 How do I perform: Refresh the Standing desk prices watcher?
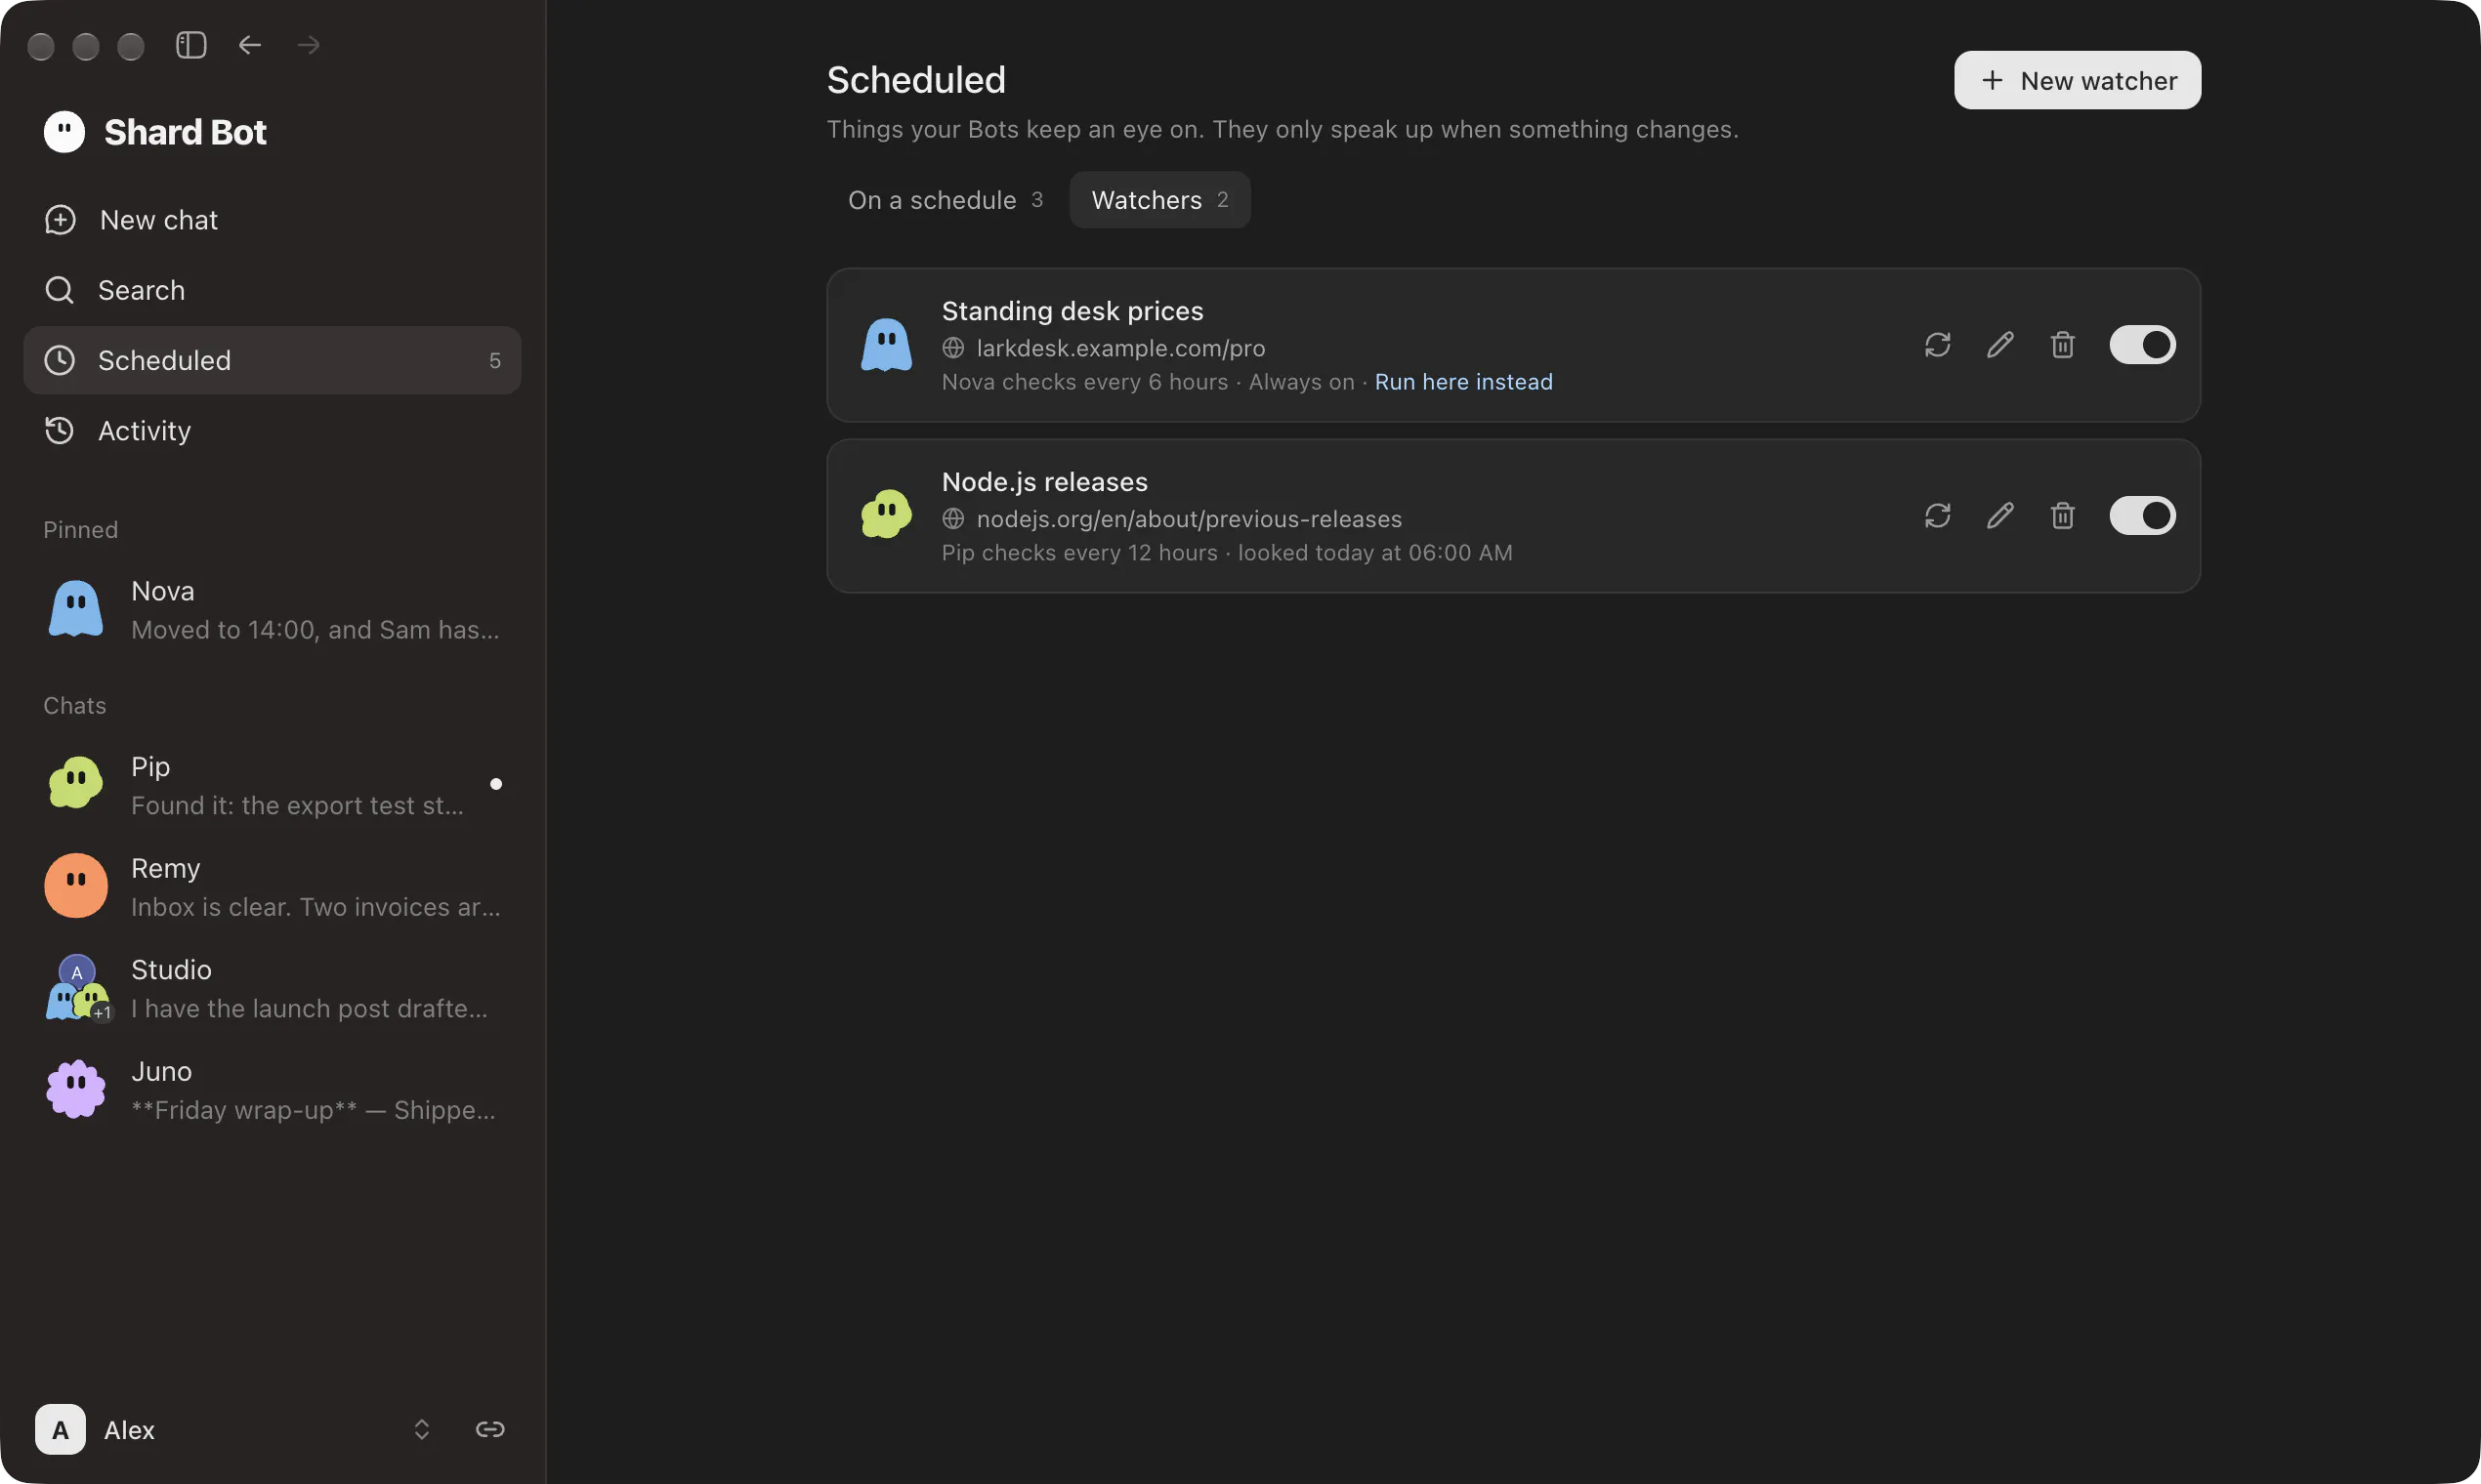1938,345
